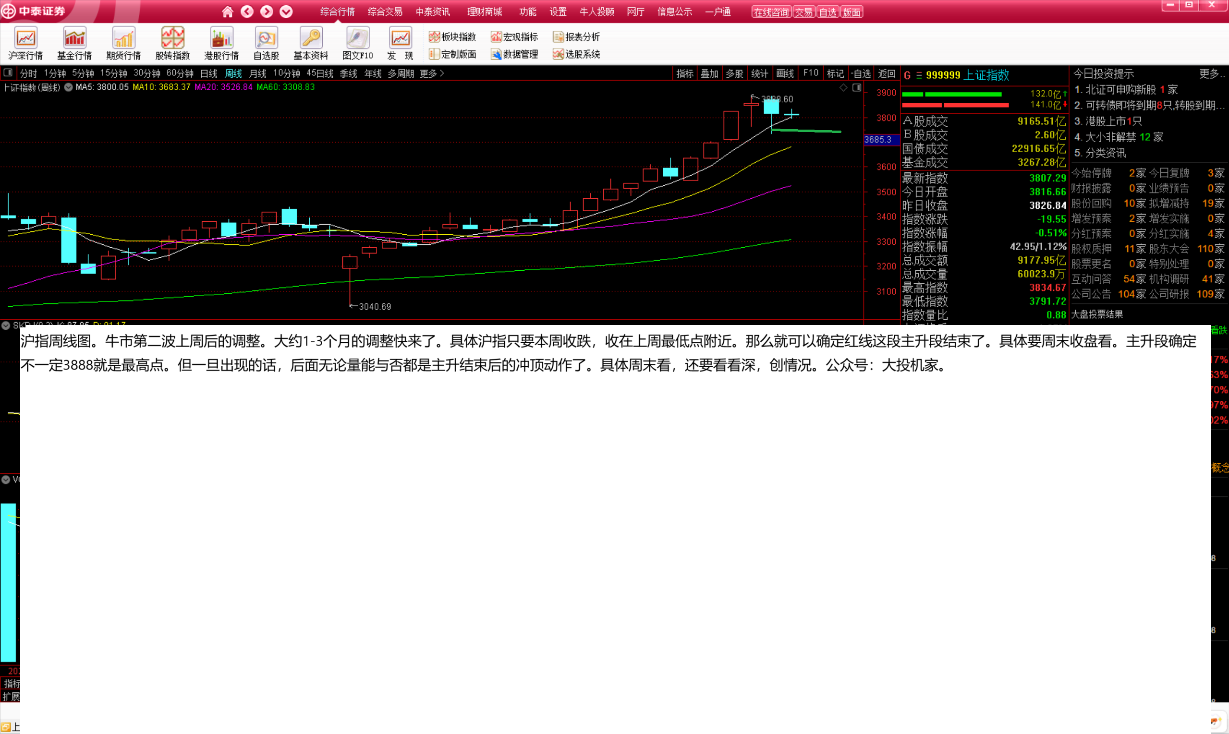Open the 综合交易 menu
1229x734 pixels.
[385, 12]
